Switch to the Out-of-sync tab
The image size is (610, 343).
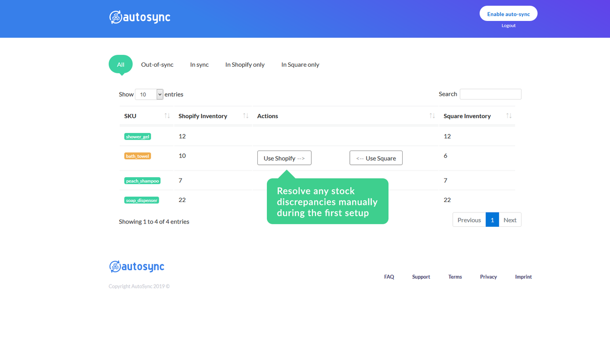(157, 64)
